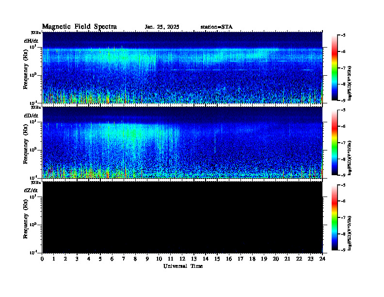The width and height of the screenshot is (384, 297).
Task: Click the "-7" value on dH/dt color bar
Action: click(x=343, y=68)
